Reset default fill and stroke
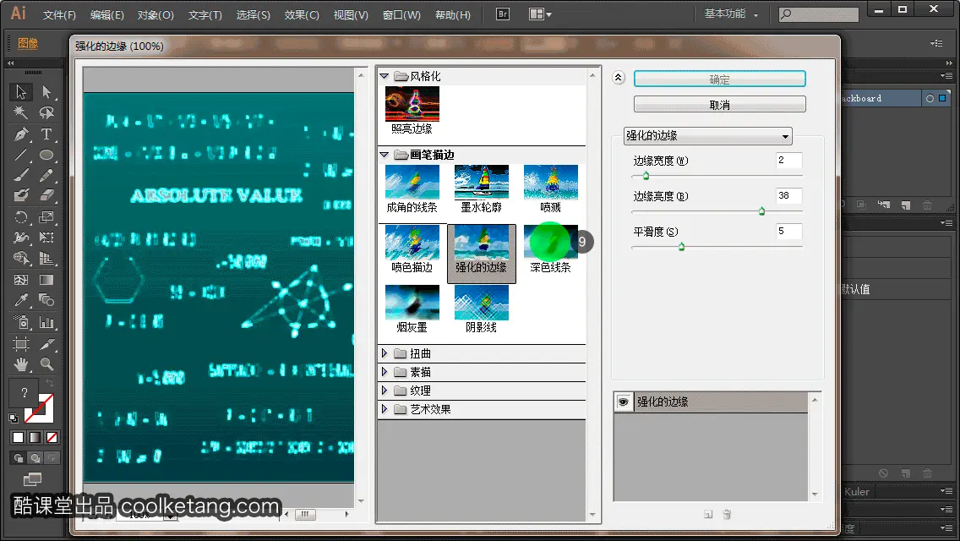The width and height of the screenshot is (960, 541). (14, 418)
